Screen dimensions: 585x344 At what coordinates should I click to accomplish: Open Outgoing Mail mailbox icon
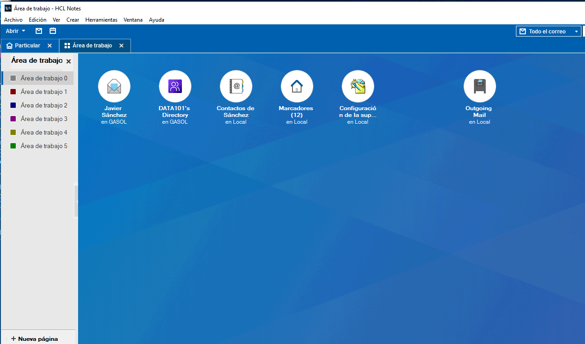click(x=480, y=86)
